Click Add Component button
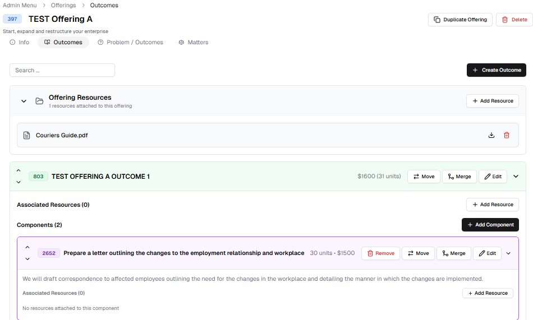 pos(490,225)
